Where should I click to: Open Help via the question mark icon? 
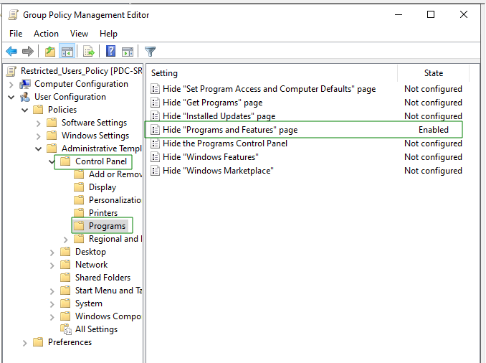110,51
